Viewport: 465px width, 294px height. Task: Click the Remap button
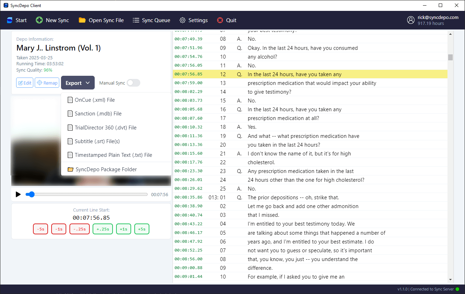point(47,83)
